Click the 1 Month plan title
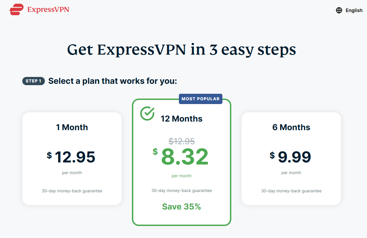 coord(72,127)
